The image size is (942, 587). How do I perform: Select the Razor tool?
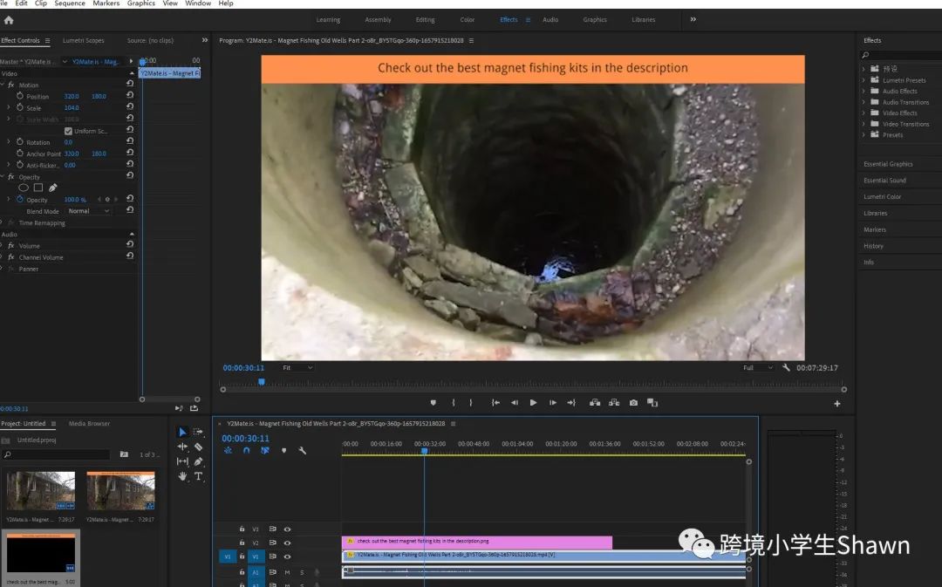coord(199,447)
